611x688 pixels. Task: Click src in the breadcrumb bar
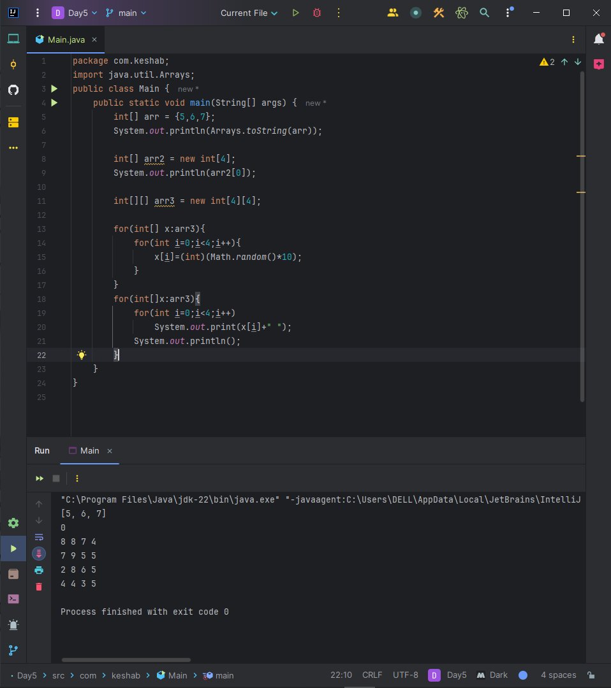59,675
